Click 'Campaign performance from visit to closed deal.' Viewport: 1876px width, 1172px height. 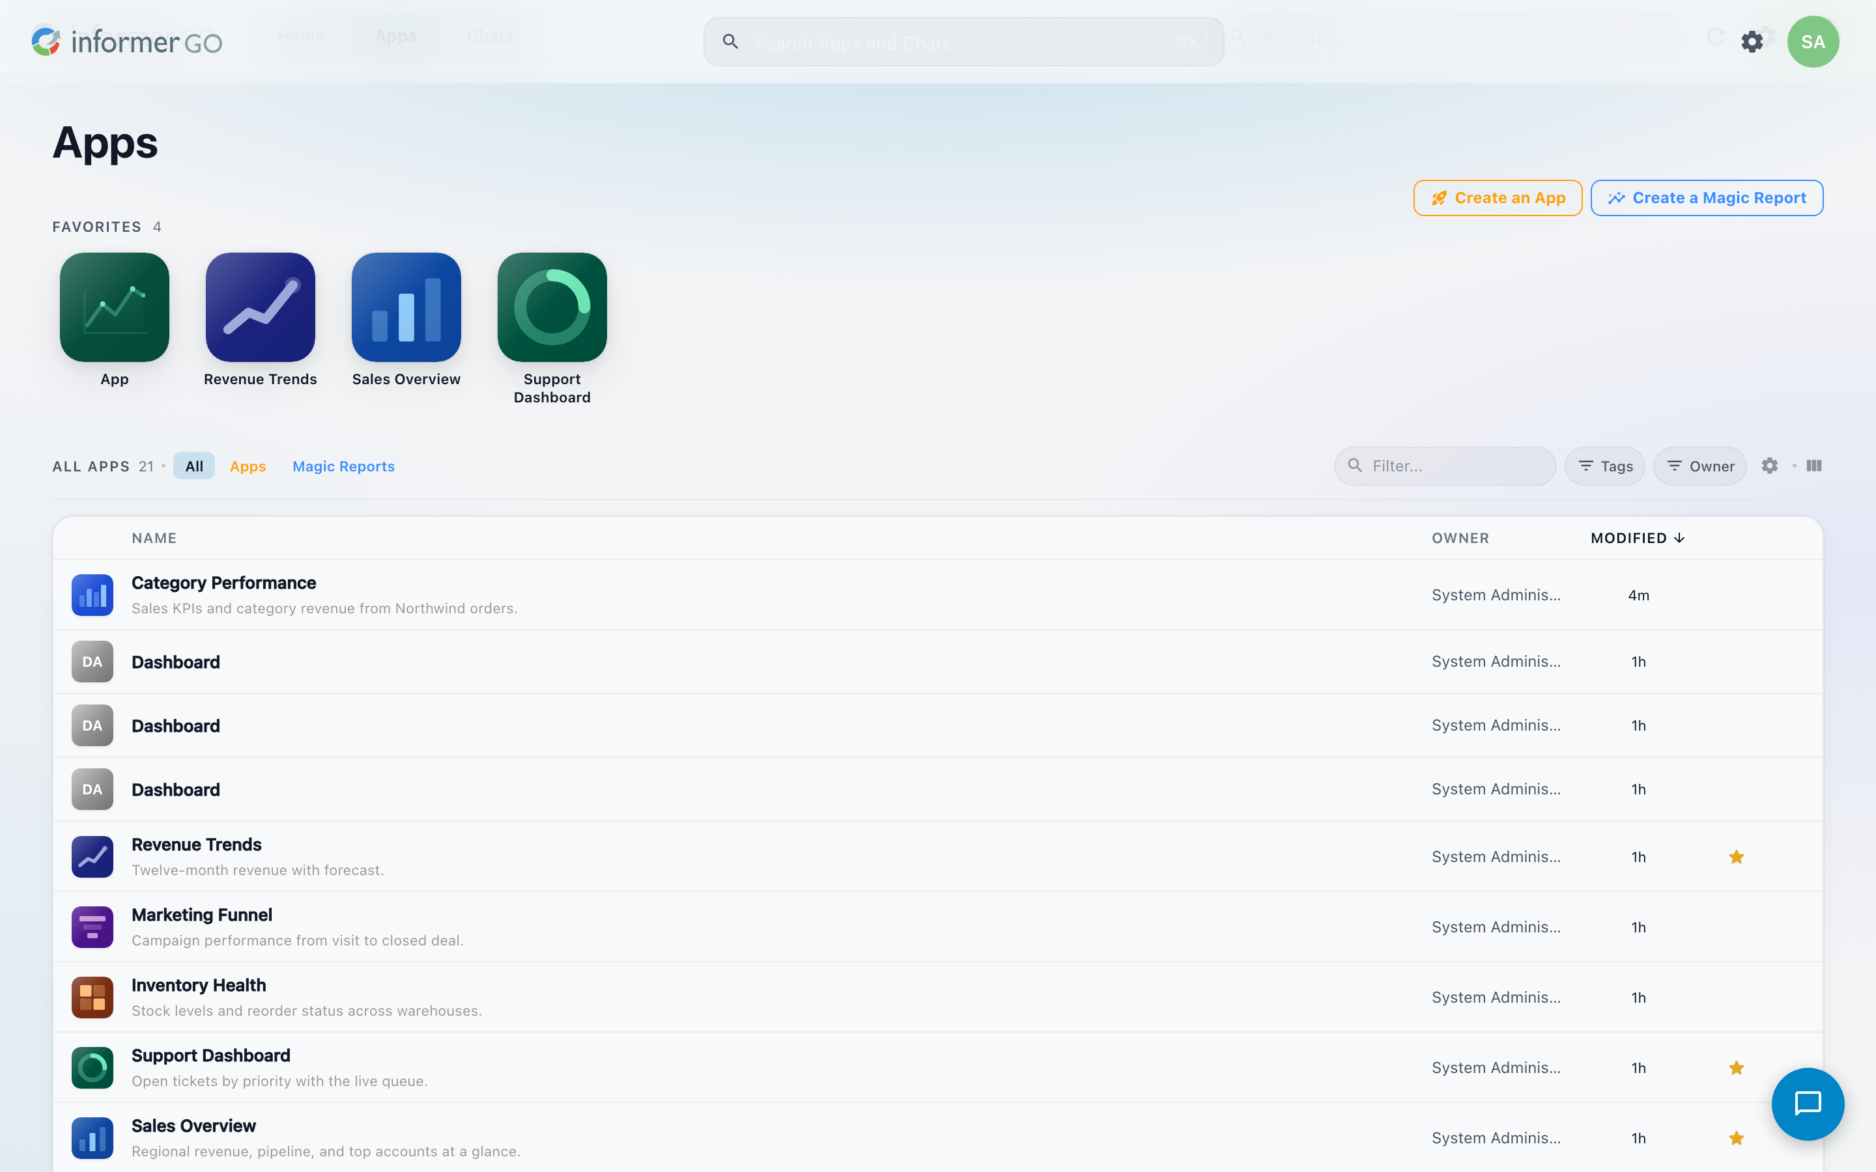(x=298, y=941)
